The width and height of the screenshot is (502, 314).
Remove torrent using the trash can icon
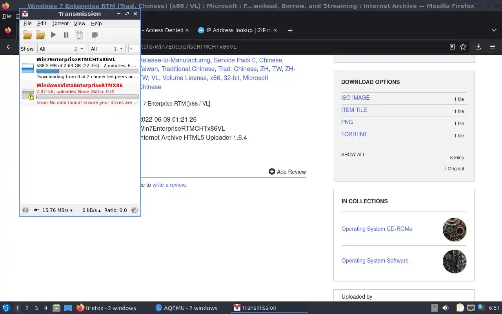[x=79, y=35]
